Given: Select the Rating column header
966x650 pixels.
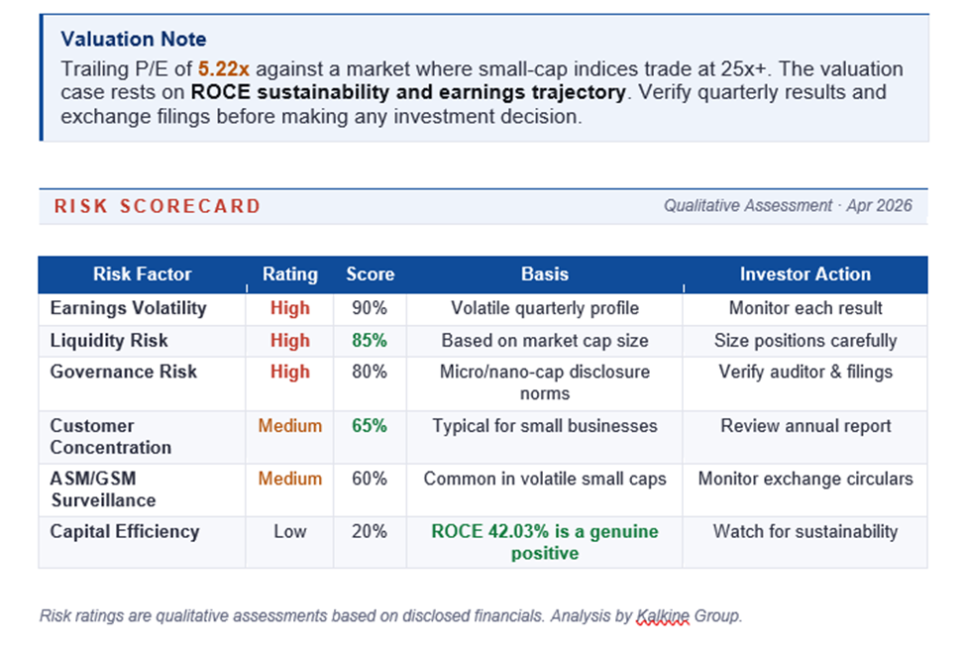Looking at the screenshot, I should pyautogui.click(x=289, y=274).
